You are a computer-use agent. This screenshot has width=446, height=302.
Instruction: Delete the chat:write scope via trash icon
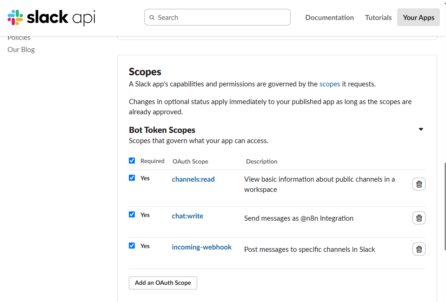pos(419,218)
